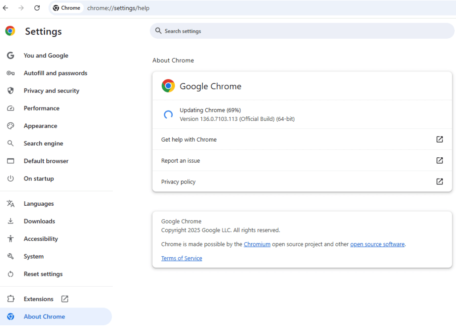Viewport: 456px width, 331px height.
Task: Click the magnifier icon in Search settings
Action: (158, 31)
